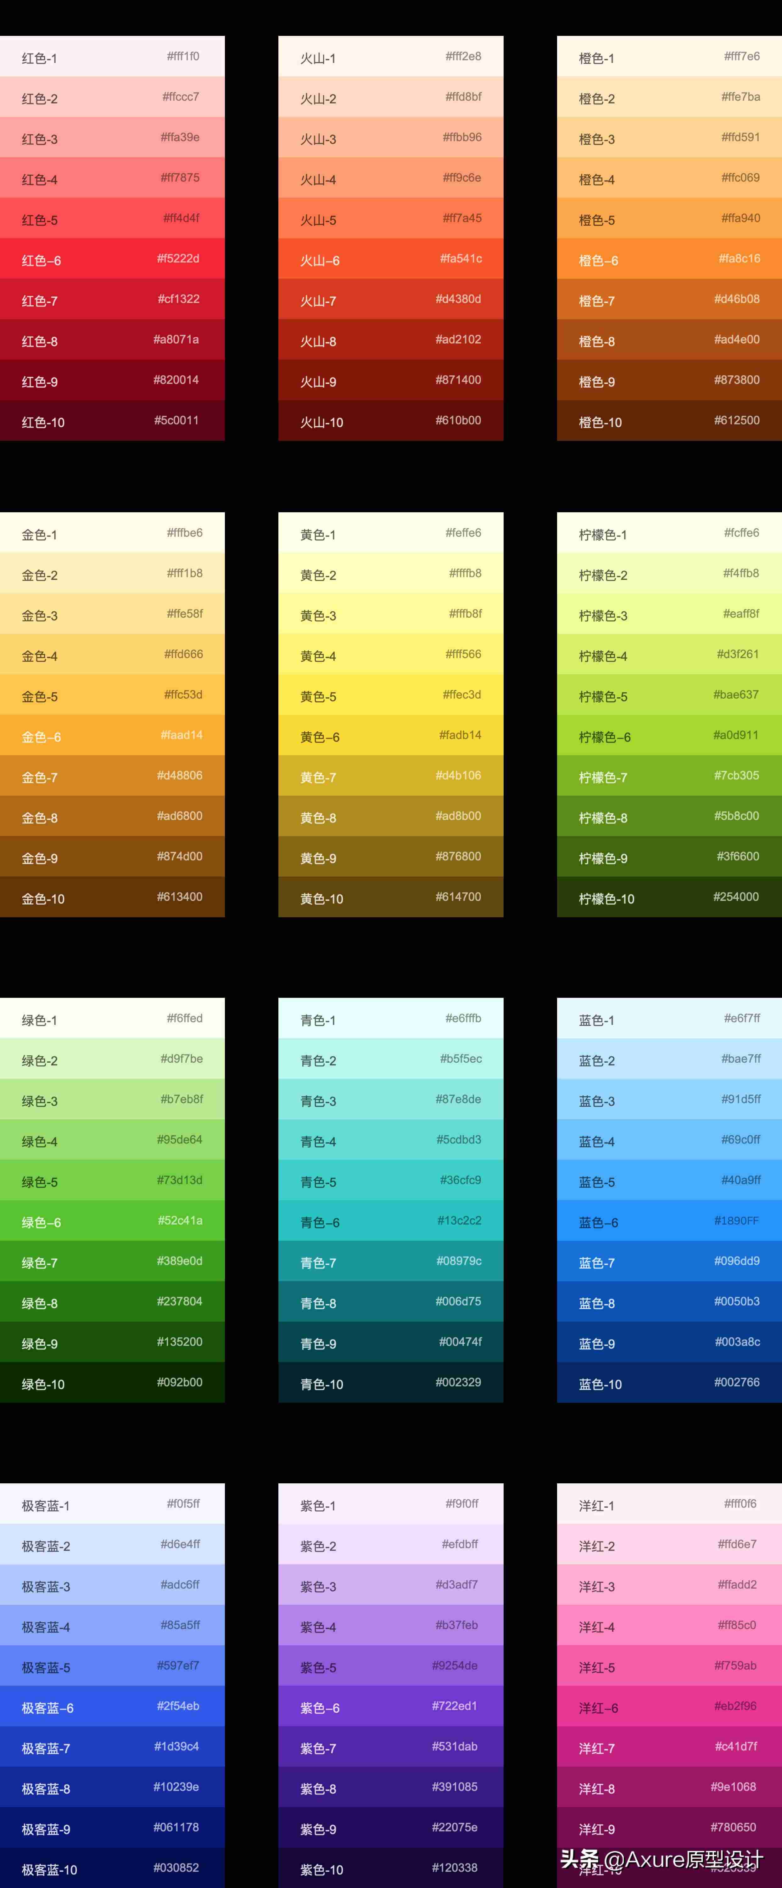Choose the 橙色-8 swatch #ad4e00
The height and width of the screenshot is (1888, 782).
(x=669, y=339)
